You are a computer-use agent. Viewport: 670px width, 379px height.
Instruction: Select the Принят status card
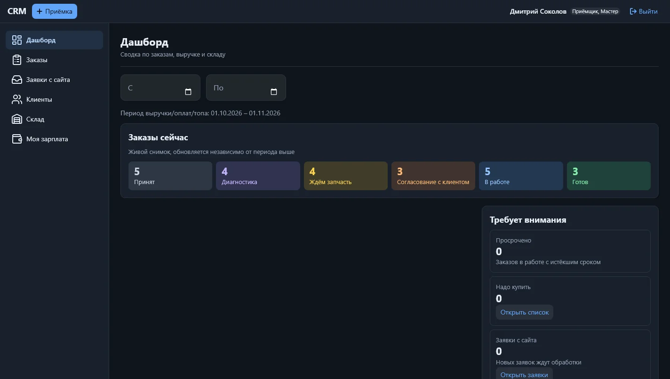[170, 176]
